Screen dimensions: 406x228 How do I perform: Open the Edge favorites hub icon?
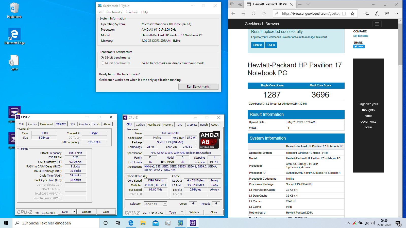[367, 14]
